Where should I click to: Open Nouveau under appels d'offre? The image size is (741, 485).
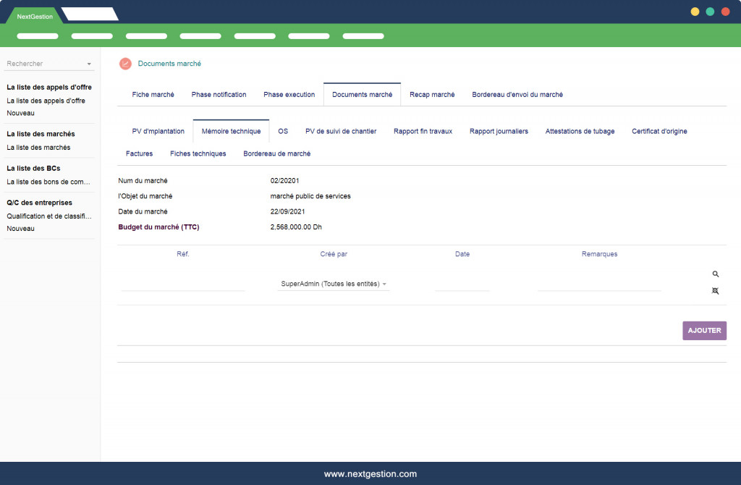(x=20, y=113)
